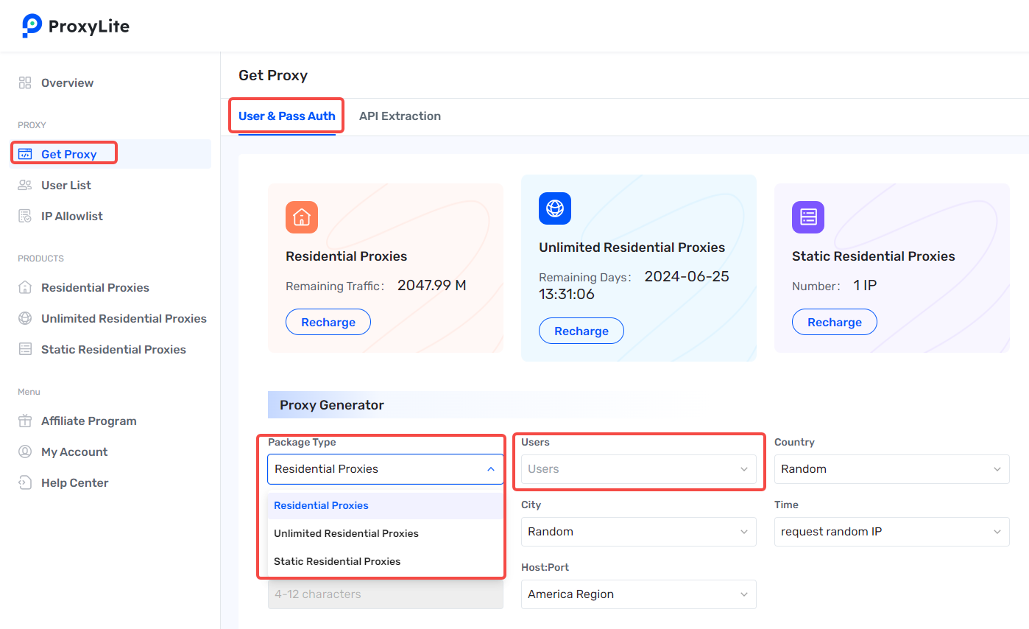Click the Static Residential Proxies server icon in sidebar
Screen dimensions: 1029x629
(25, 349)
